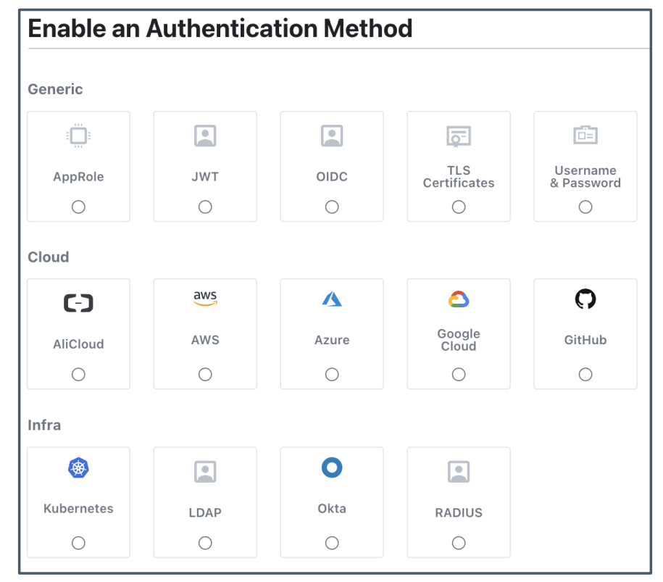Choose the LDAP radio button
663x582 pixels.
click(205, 543)
